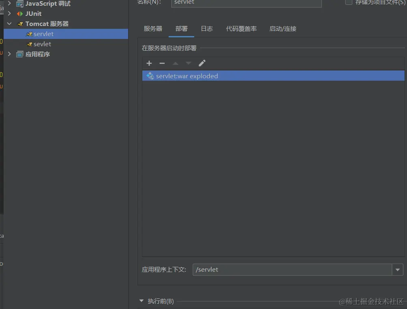Move artifact down with down arrow

(x=189, y=63)
